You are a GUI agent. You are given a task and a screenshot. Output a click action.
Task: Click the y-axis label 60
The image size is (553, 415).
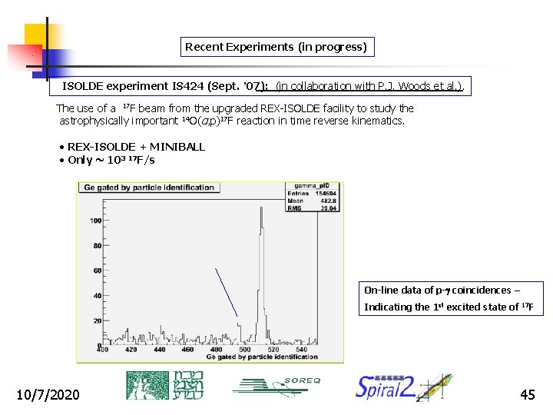pyautogui.click(x=98, y=271)
